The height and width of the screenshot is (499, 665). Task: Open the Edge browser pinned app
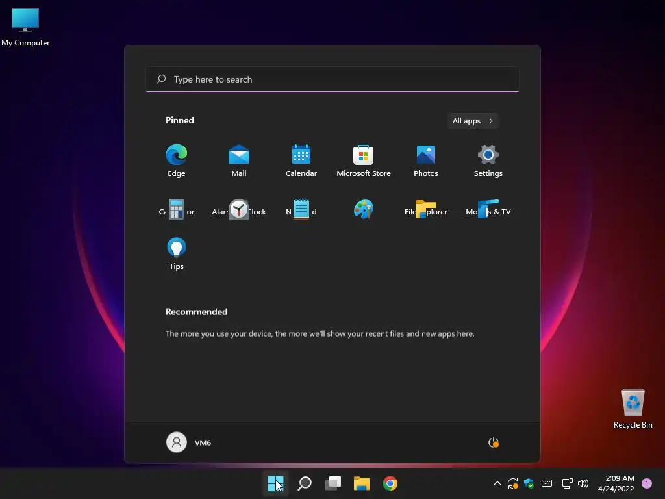(x=177, y=160)
